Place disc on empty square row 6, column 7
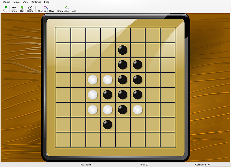231x167 pixels. click(153, 110)
